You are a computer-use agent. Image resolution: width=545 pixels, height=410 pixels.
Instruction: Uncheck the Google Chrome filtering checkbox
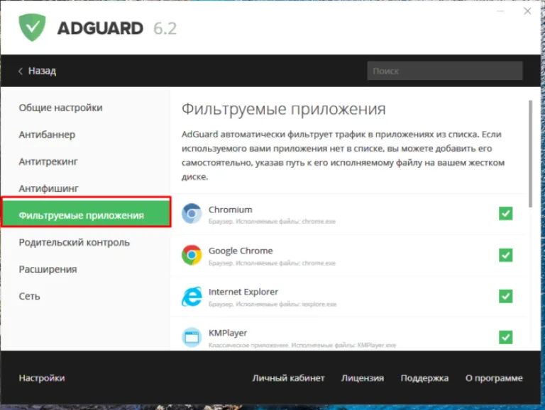click(506, 255)
